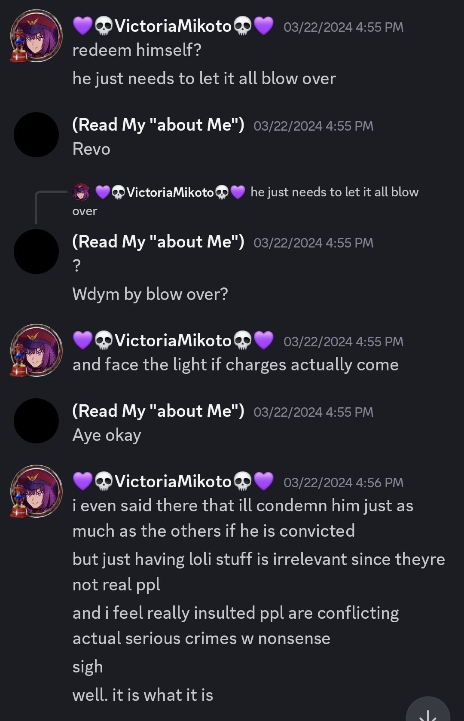Click the VictoriaMikoto username at 4:56 PM message
Image resolution: width=464 pixels, height=721 pixels.
(173, 481)
